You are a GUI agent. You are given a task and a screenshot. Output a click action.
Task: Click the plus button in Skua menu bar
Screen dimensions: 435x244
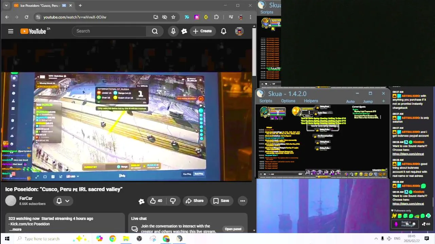(383, 101)
